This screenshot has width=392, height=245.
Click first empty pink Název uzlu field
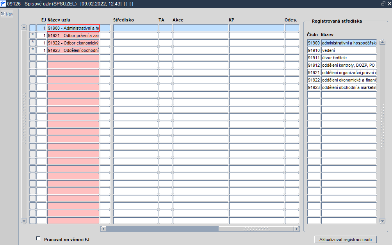pyautogui.click(x=73, y=58)
